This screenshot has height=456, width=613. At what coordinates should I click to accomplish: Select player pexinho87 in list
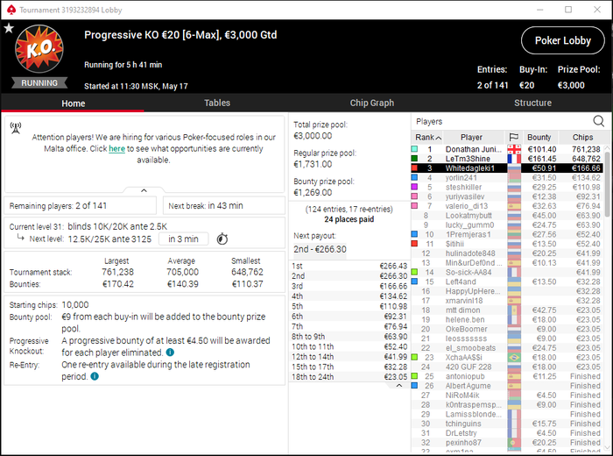[507, 443]
